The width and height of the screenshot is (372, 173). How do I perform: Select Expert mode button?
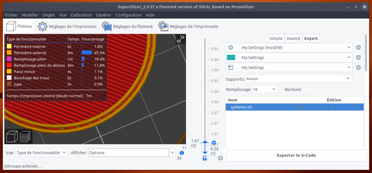point(311,39)
